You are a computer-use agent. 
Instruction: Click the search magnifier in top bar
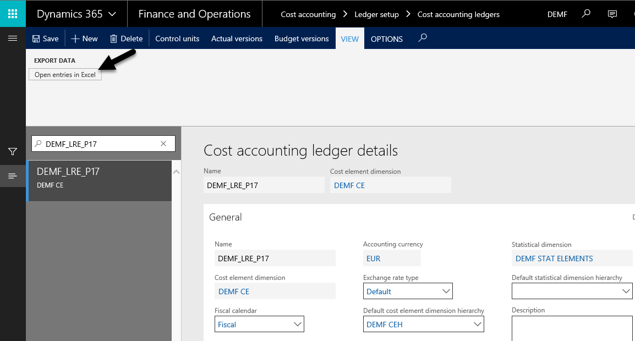point(586,14)
